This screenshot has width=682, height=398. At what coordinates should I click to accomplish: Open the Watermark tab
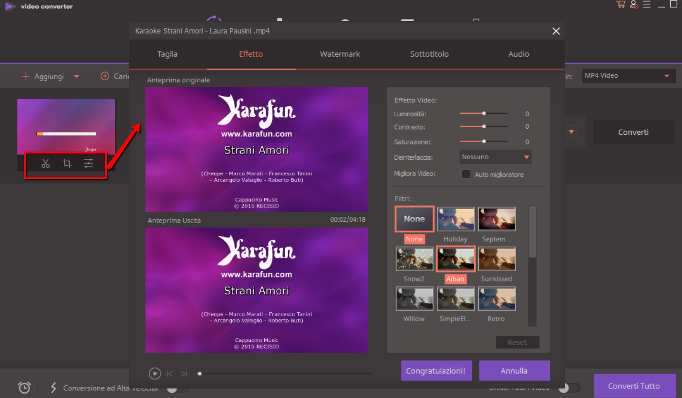pos(340,54)
